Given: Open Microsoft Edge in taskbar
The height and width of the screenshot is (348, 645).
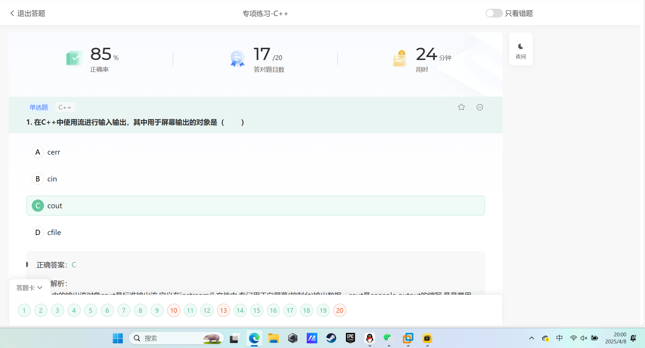Looking at the screenshot, I should [254, 338].
